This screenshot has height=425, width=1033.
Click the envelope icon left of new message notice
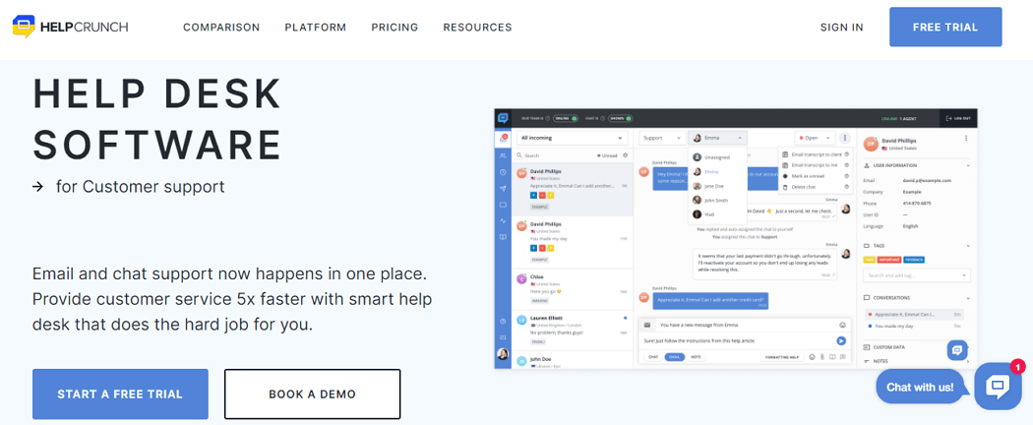click(647, 325)
